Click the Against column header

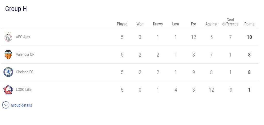211,24
